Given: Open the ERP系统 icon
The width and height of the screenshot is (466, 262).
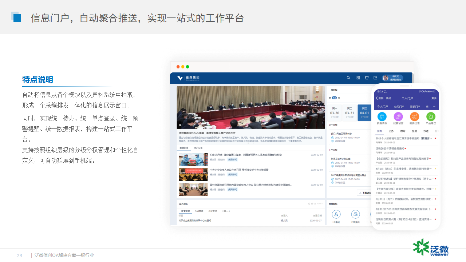Looking at the screenshot, I should (x=355, y=215).
